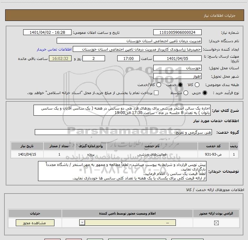The height and width of the screenshot is (240, 248).
Task: Open buyer contact info link اطلاعات تماس خریدار
Action: click(54, 49)
